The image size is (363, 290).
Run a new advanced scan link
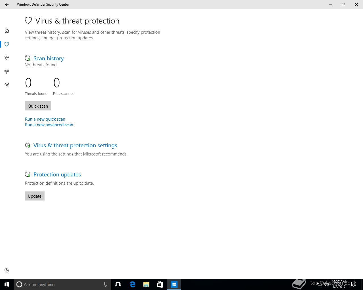click(49, 125)
